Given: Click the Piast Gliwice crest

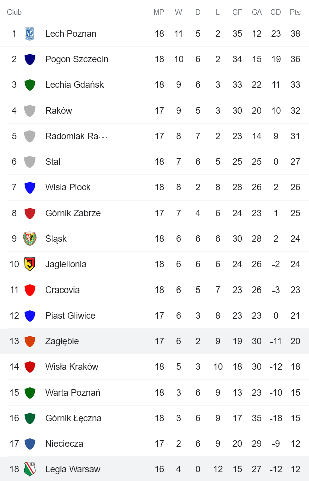Looking at the screenshot, I should [30, 316].
